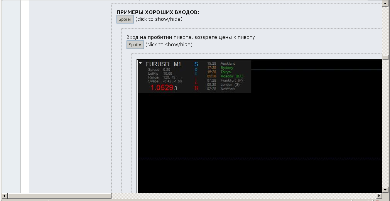Click the ПРИМЕРЫ ХОРОШИХ ВХОДОВ heading

(158, 12)
